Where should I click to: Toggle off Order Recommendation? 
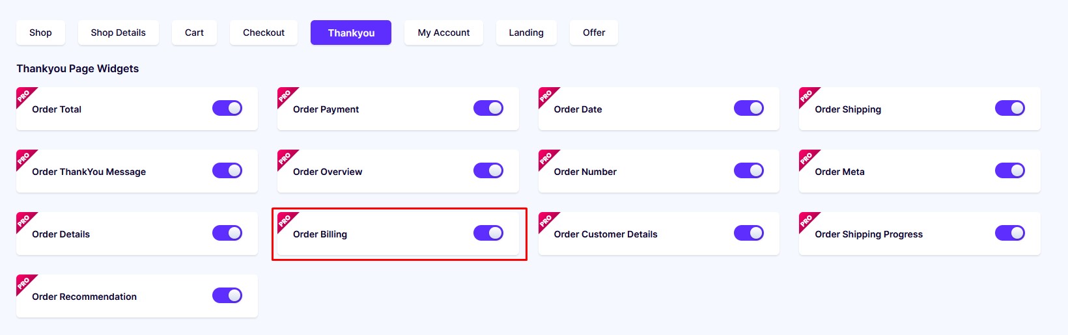click(227, 295)
